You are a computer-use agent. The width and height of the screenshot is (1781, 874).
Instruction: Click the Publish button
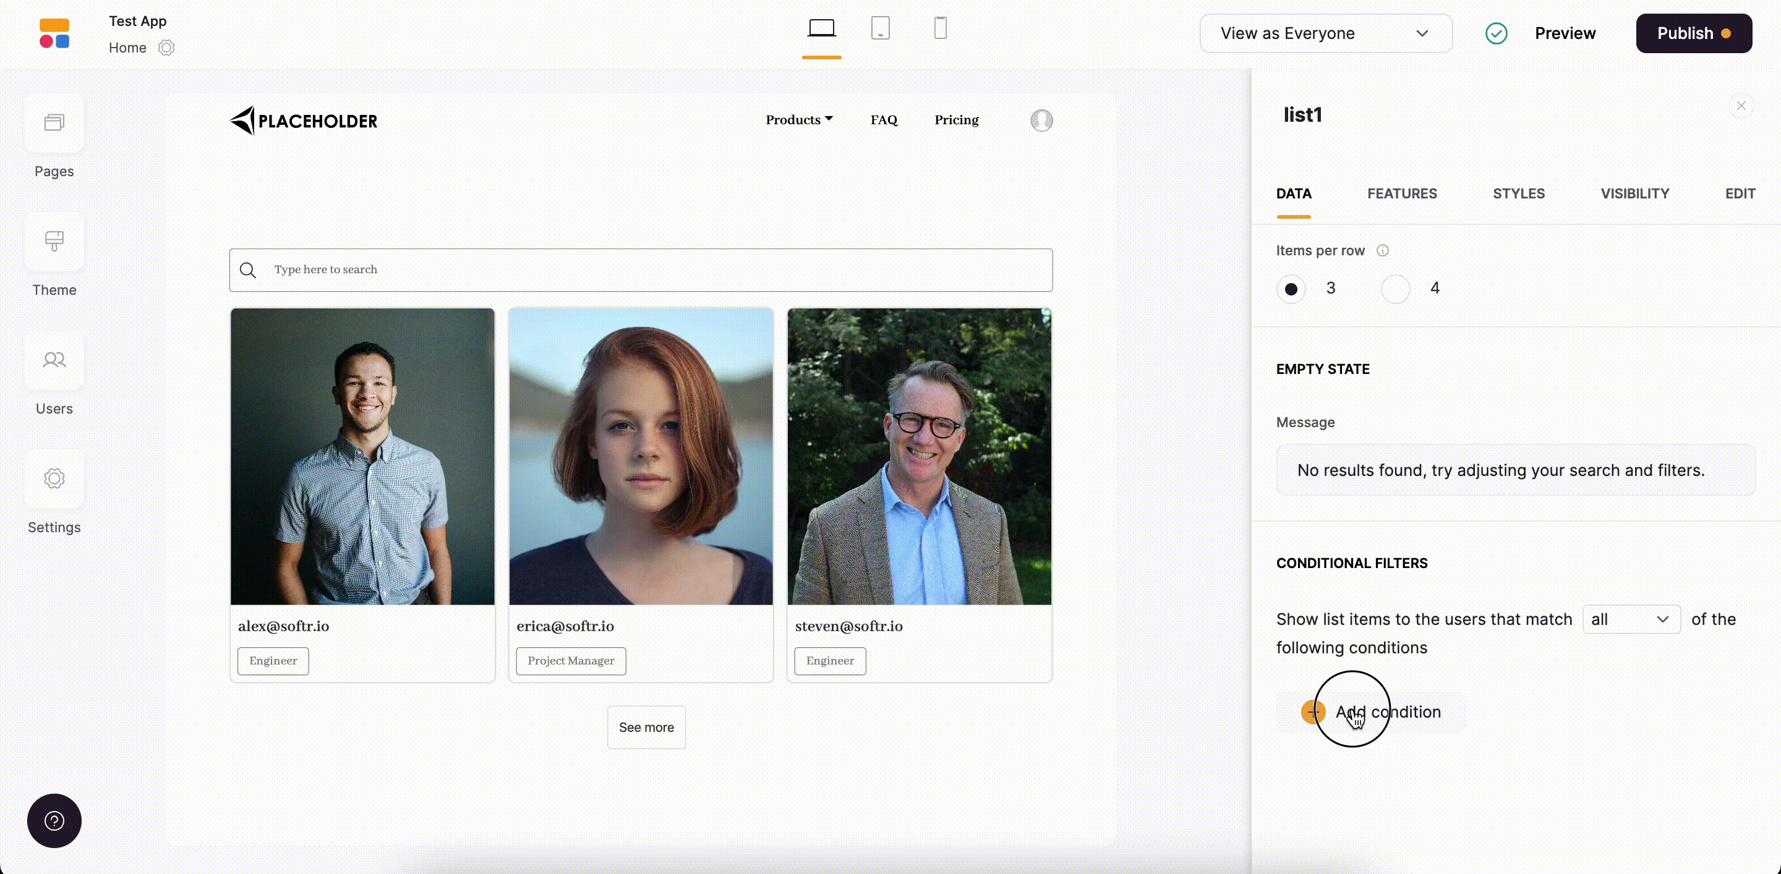coord(1693,33)
